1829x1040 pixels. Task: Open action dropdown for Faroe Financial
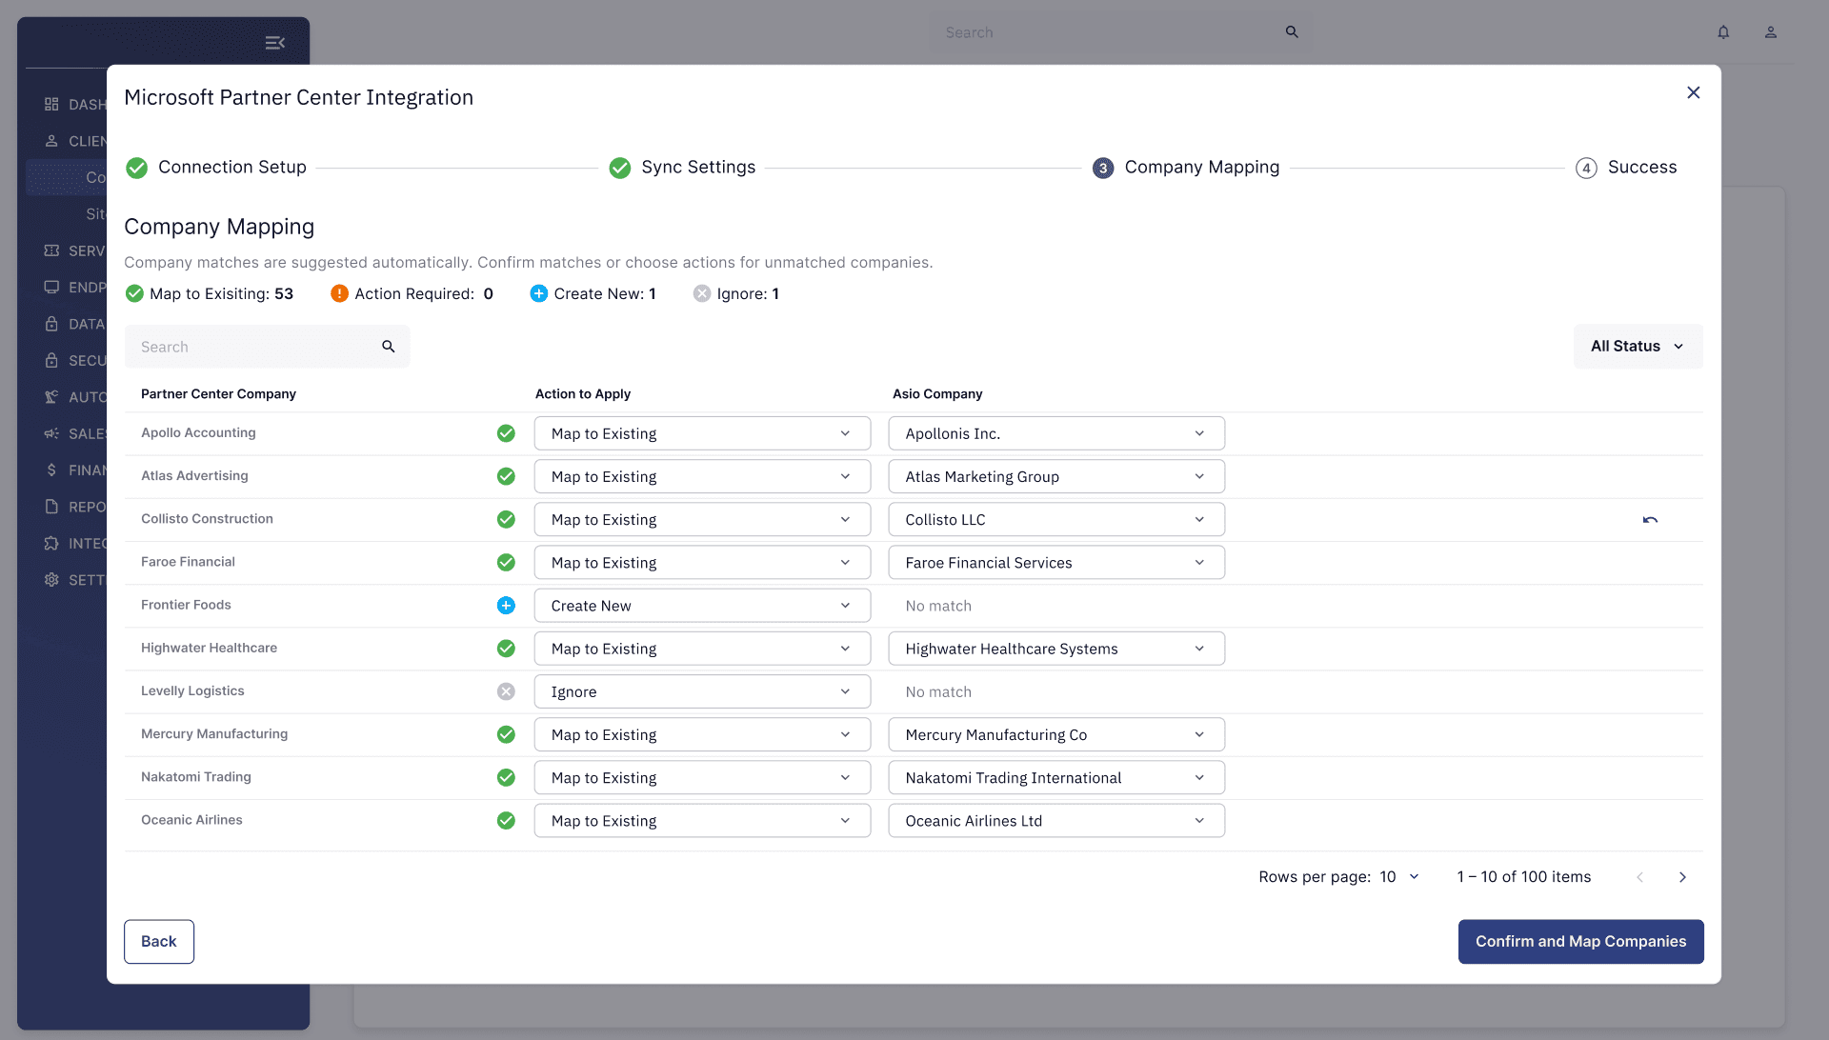point(702,563)
